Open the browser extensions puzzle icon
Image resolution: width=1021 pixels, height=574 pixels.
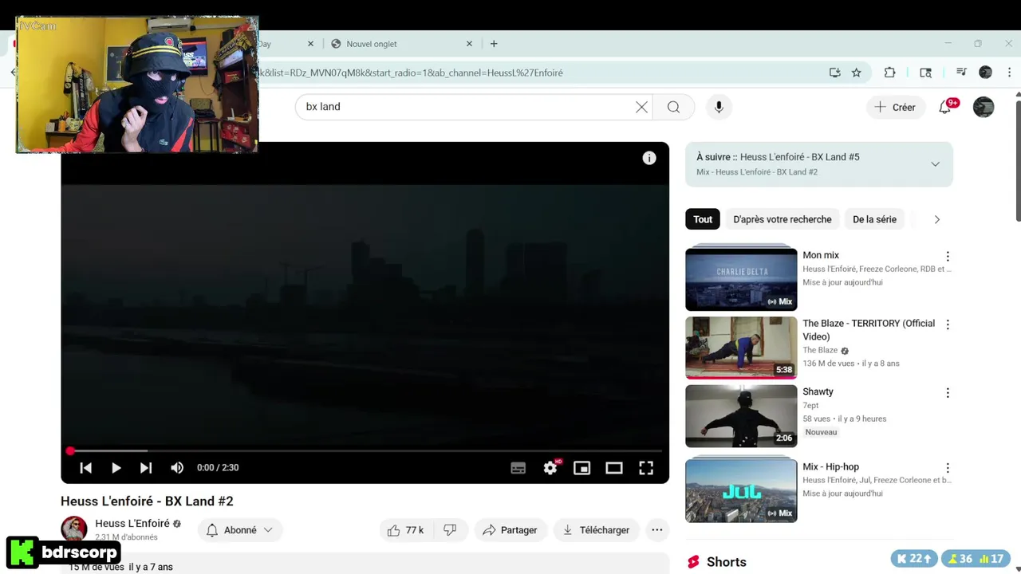point(889,73)
